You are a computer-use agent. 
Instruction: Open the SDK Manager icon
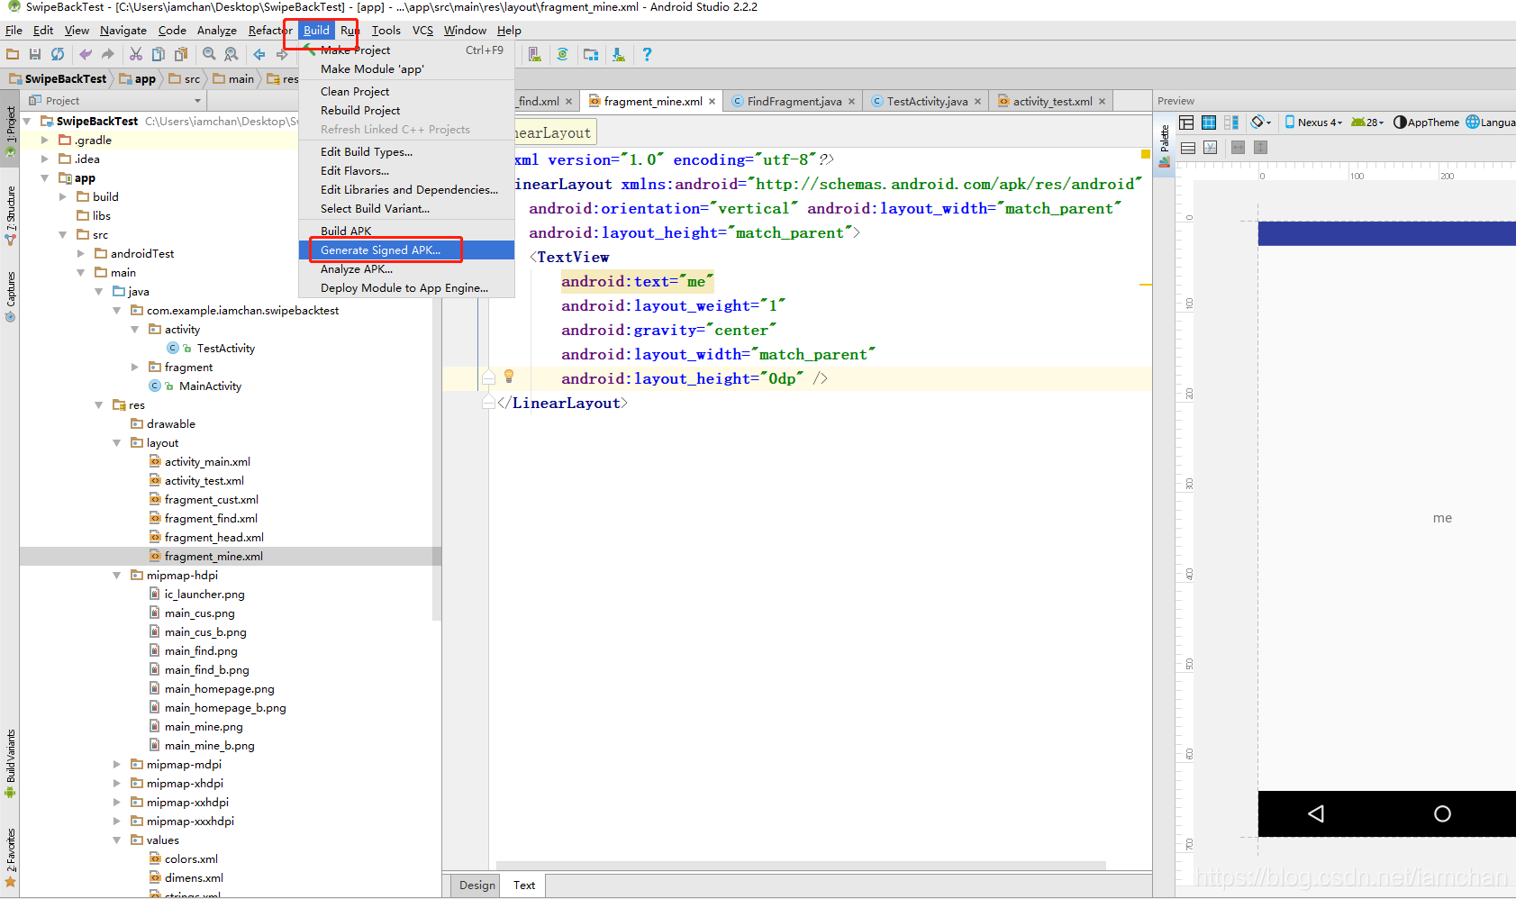pos(619,54)
